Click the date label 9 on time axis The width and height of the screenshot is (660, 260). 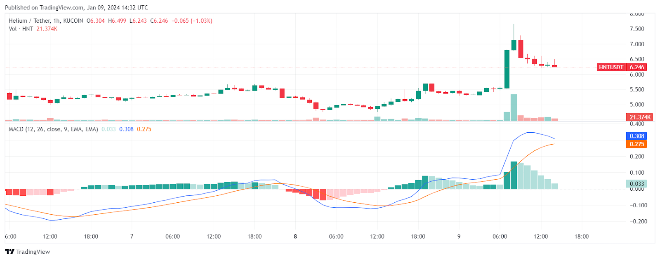pos(459,237)
